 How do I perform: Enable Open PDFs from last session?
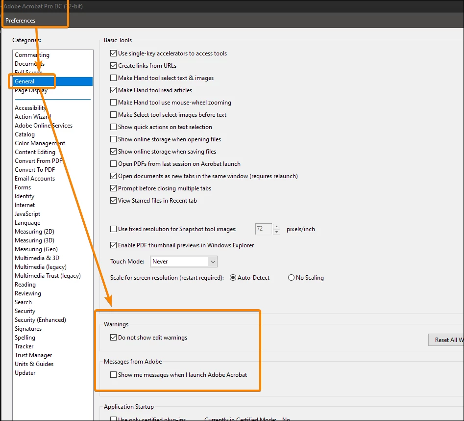click(x=113, y=164)
